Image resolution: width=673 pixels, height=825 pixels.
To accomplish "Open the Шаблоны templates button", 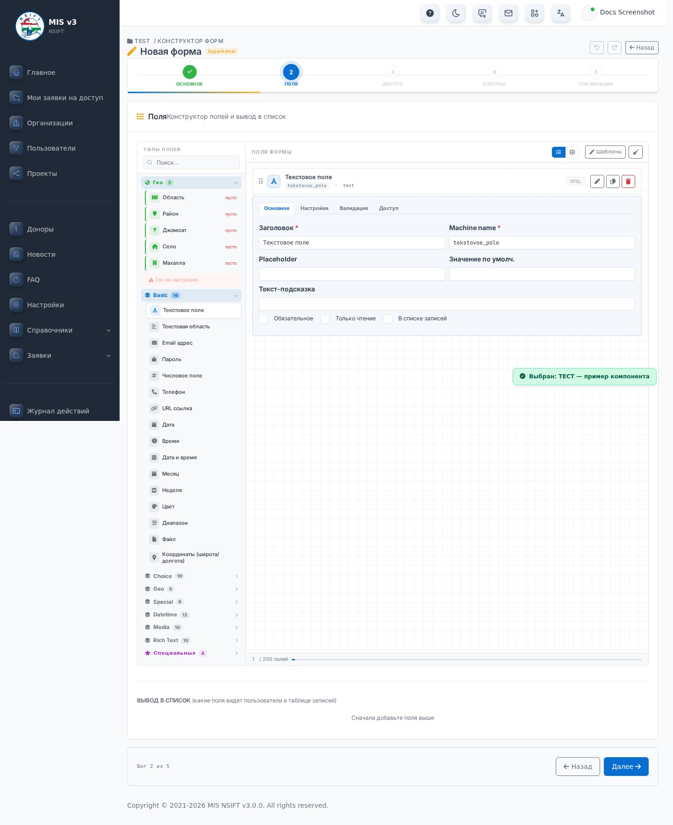I will pyautogui.click(x=605, y=152).
